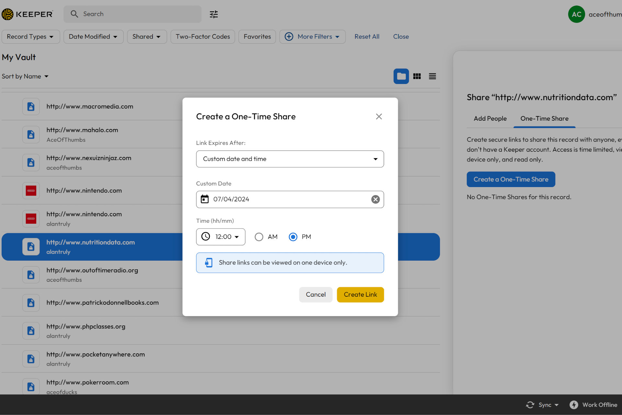
Task: Click the Create Link button
Action: pyautogui.click(x=361, y=295)
